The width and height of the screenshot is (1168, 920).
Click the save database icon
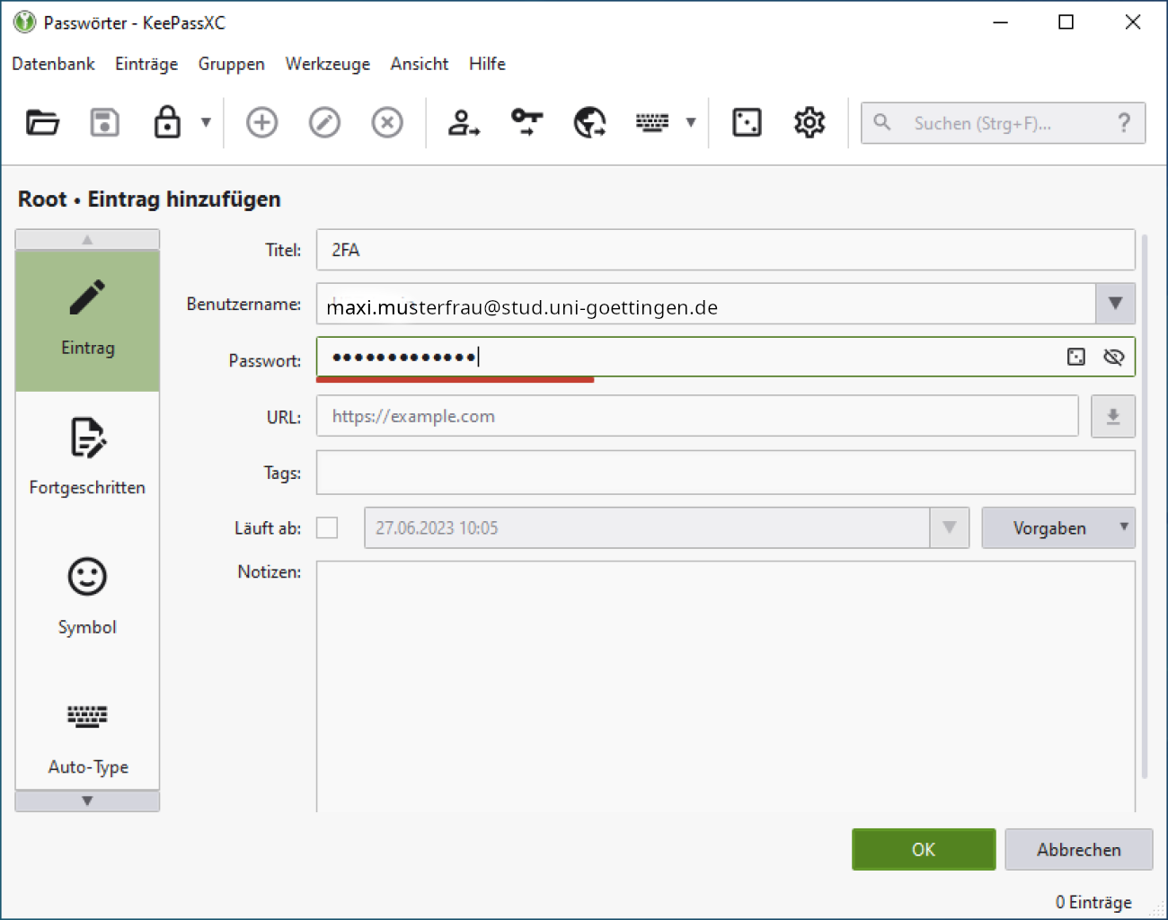pos(105,122)
